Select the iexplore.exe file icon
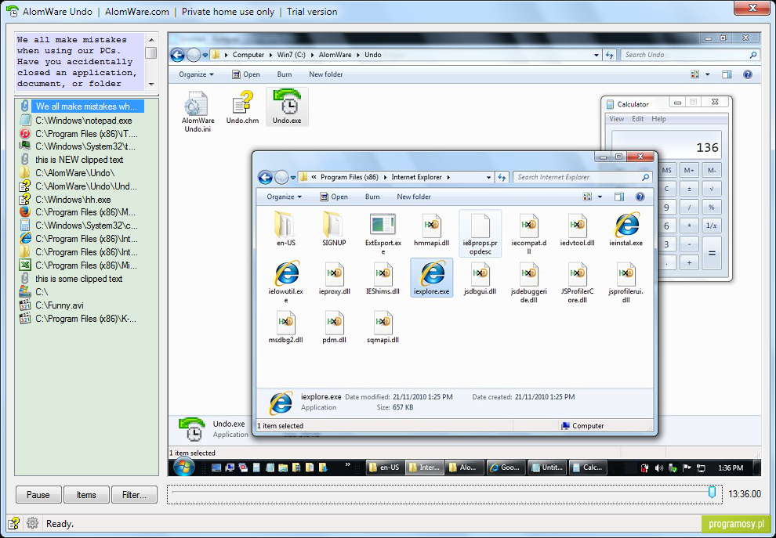The height and width of the screenshot is (538, 776). click(x=431, y=277)
